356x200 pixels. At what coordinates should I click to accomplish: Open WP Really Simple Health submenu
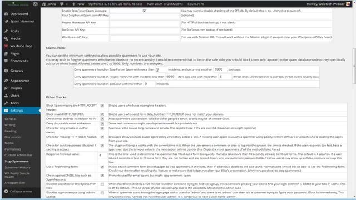click(17, 175)
